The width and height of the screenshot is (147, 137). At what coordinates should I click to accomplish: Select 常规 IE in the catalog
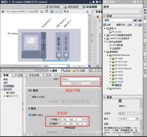click(118, 85)
